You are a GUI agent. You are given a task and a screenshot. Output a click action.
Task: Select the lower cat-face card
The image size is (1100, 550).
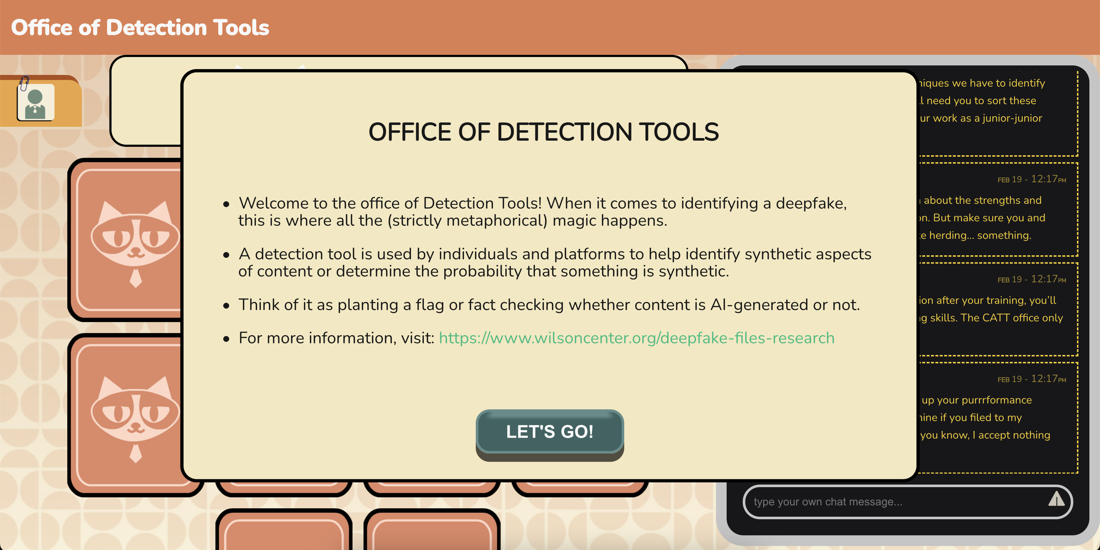[x=128, y=415]
